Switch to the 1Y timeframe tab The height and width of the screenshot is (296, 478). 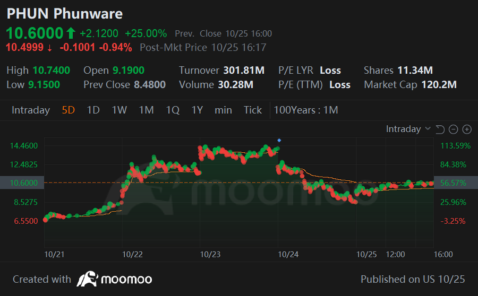coord(197,110)
